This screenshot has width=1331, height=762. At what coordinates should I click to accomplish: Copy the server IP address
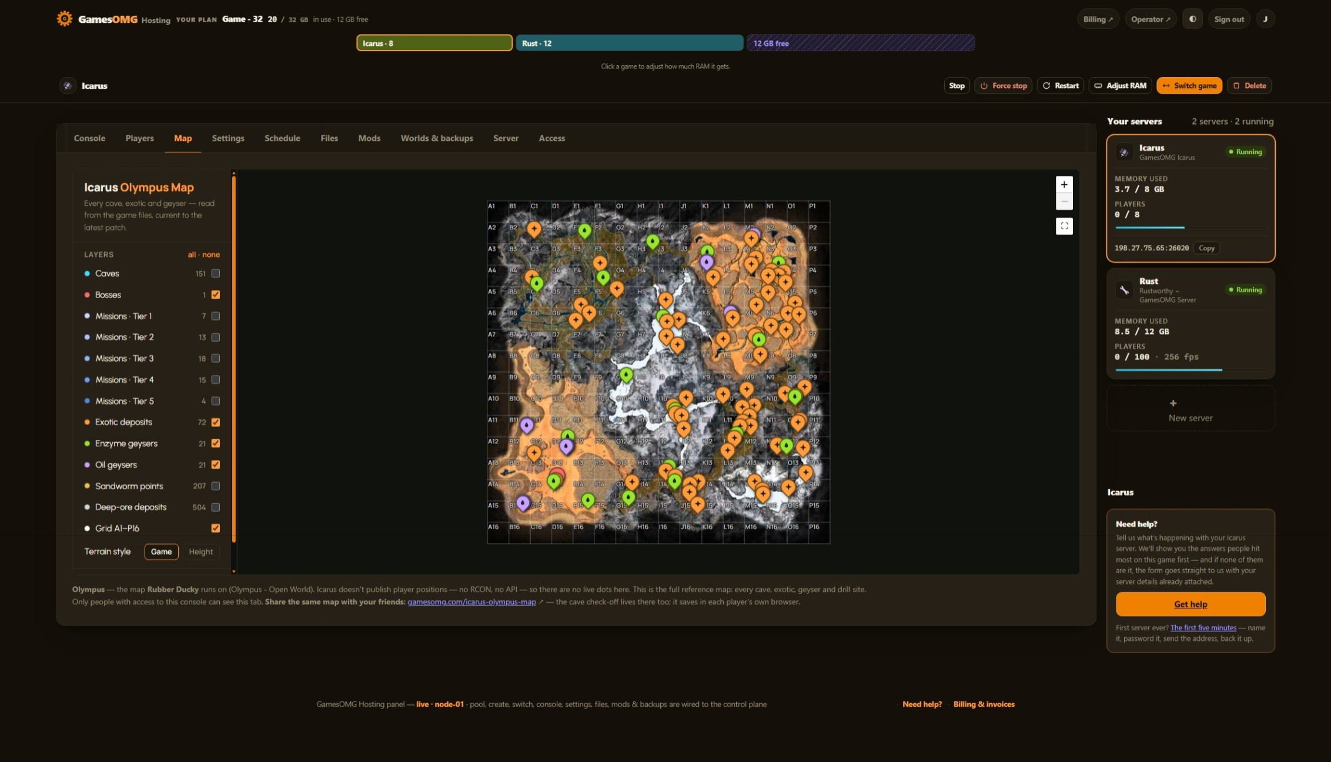point(1206,248)
